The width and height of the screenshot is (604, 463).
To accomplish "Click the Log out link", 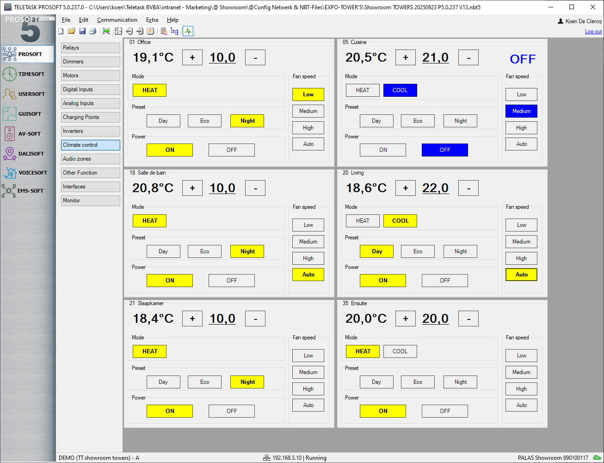I will [x=593, y=31].
